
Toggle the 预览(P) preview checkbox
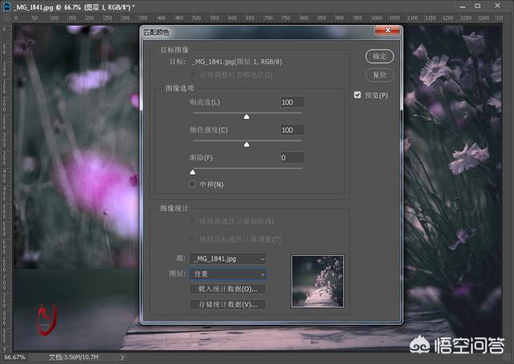coord(357,95)
